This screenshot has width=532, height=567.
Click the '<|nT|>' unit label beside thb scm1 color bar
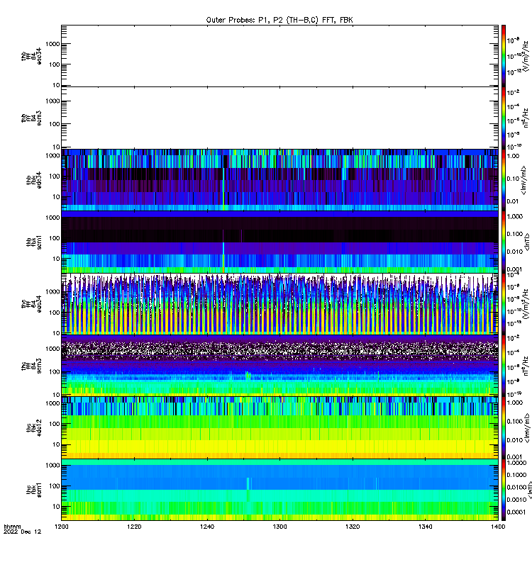point(527,242)
